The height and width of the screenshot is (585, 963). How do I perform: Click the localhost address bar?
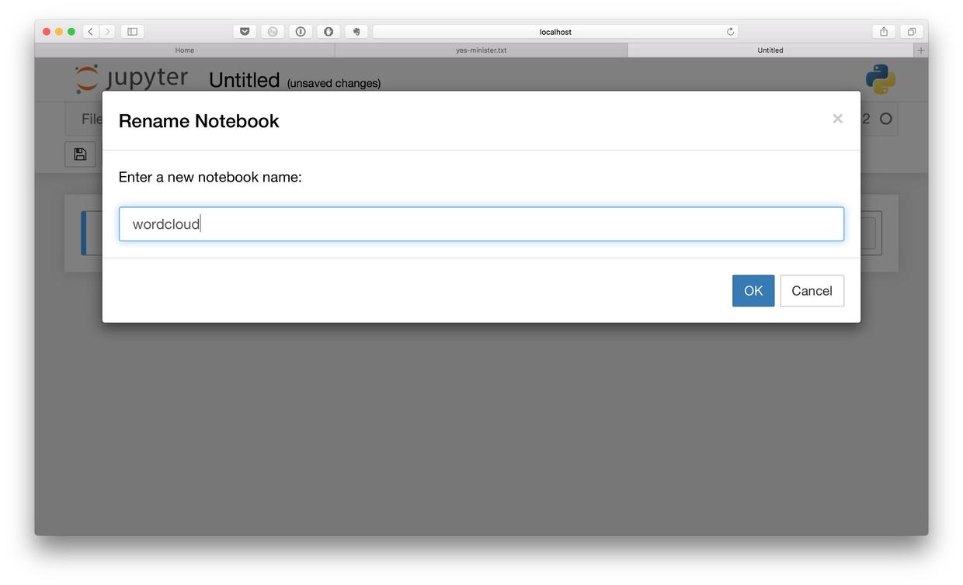tap(555, 32)
